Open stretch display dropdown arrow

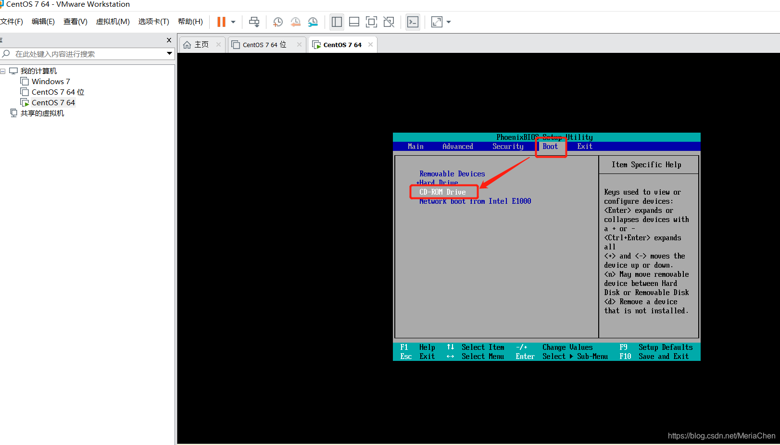449,22
